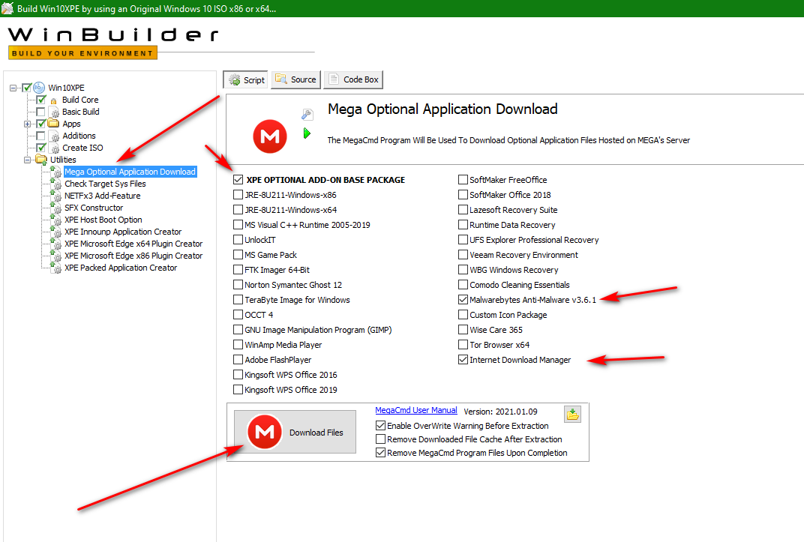Screen dimensions: 804x542
Task: Select XPE Microsoft Edge x86 Plugin Creator
Action: pos(133,256)
